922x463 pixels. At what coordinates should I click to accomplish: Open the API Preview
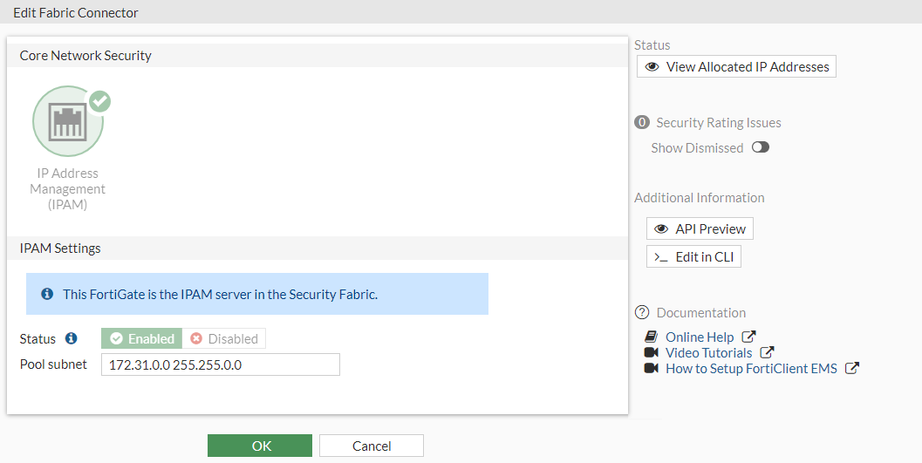coord(700,228)
